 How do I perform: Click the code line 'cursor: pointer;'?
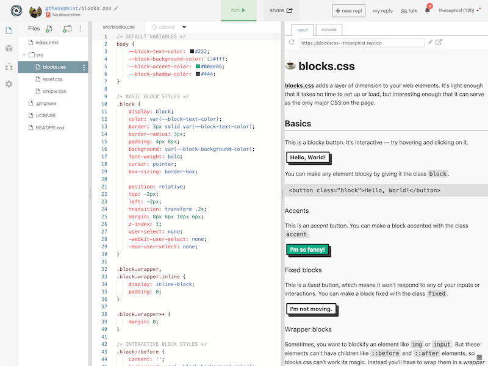point(152,164)
